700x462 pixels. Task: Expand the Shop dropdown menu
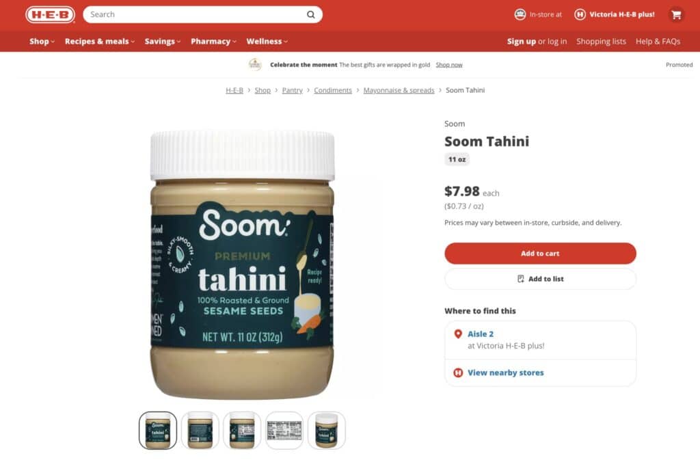[42, 41]
